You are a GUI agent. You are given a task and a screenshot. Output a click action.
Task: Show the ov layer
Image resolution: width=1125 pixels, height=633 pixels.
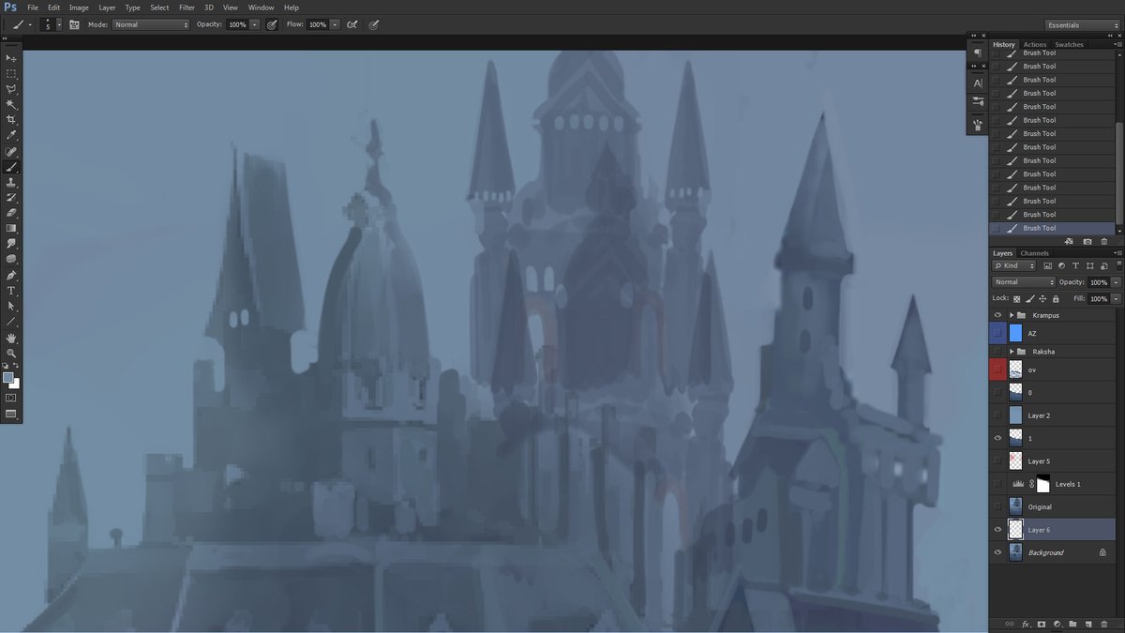[997, 369]
